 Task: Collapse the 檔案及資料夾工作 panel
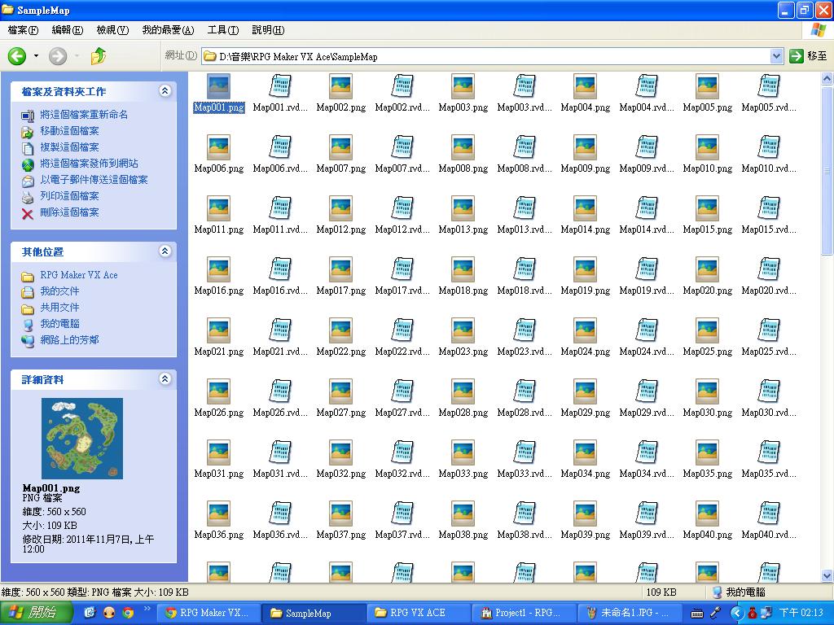165,91
